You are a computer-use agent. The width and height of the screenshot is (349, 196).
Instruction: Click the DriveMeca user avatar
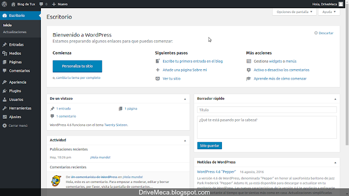click(341, 4)
